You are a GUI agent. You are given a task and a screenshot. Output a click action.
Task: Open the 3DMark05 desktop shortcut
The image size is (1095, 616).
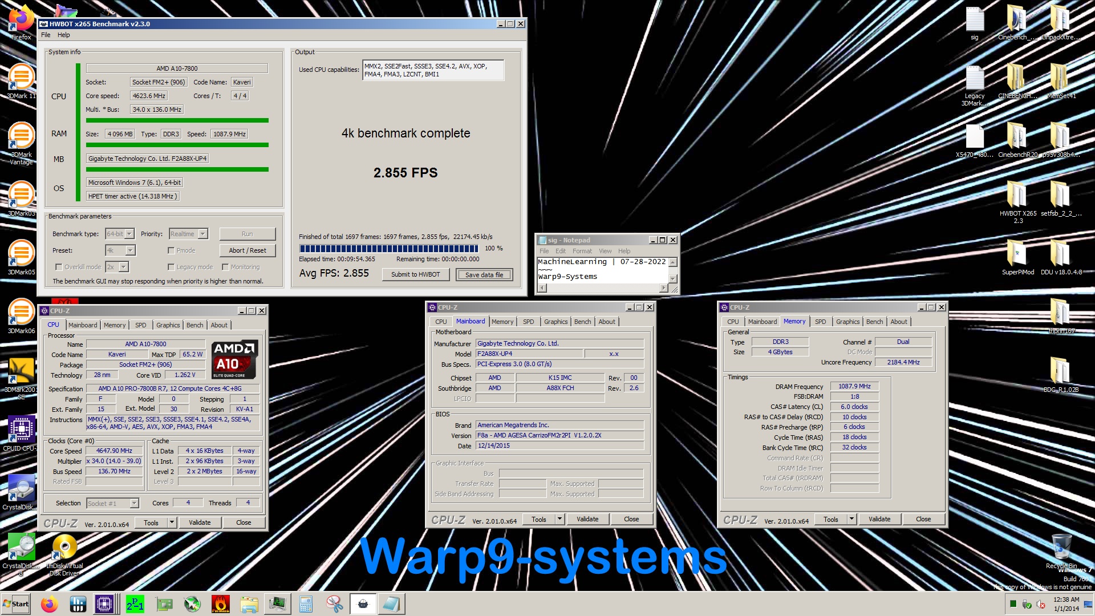click(x=21, y=257)
